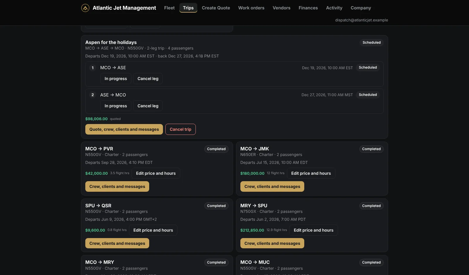Click the $9,600.00 price on SPU → QSR
The width and height of the screenshot is (469, 275).
pos(95,230)
